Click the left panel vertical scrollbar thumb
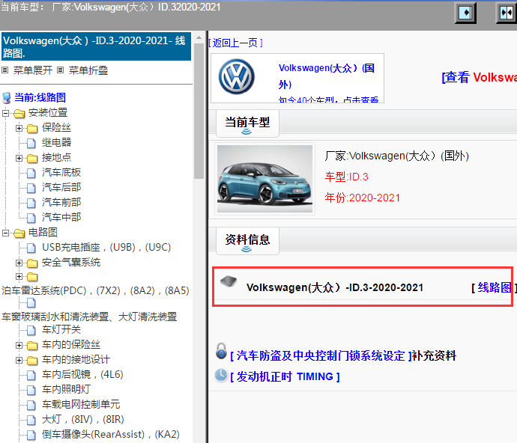The height and width of the screenshot is (443, 517). (199, 111)
